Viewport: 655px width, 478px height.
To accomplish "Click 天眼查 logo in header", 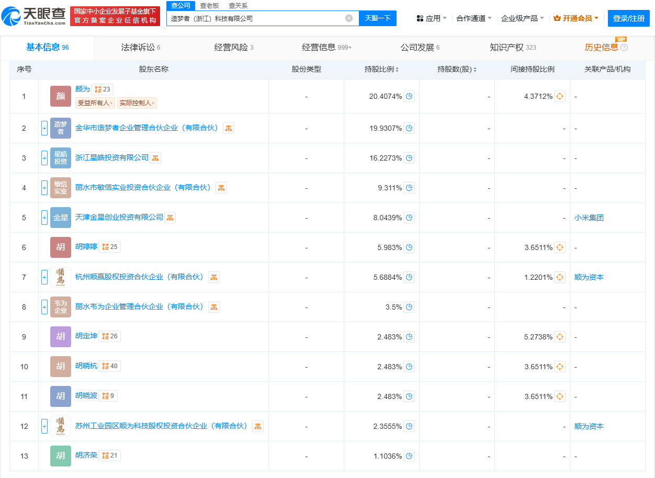I will [x=34, y=17].
